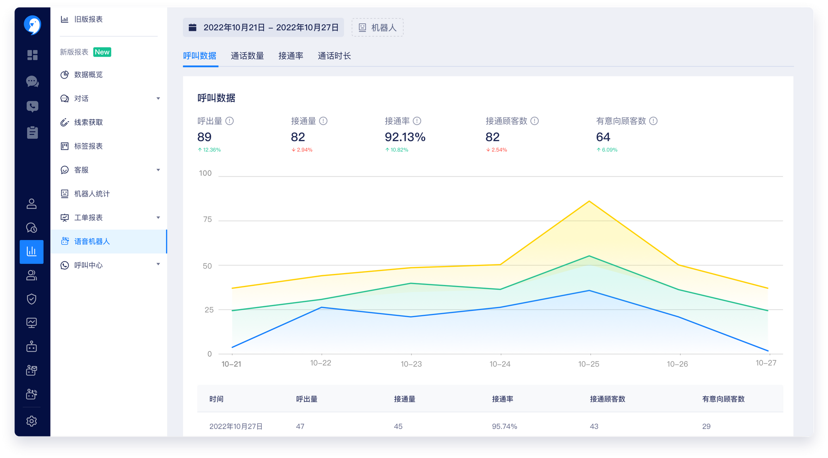Screen dimensions: 828x458
Task: Open the two-person team icon in dark sidebar
Action: coord(31,275)
